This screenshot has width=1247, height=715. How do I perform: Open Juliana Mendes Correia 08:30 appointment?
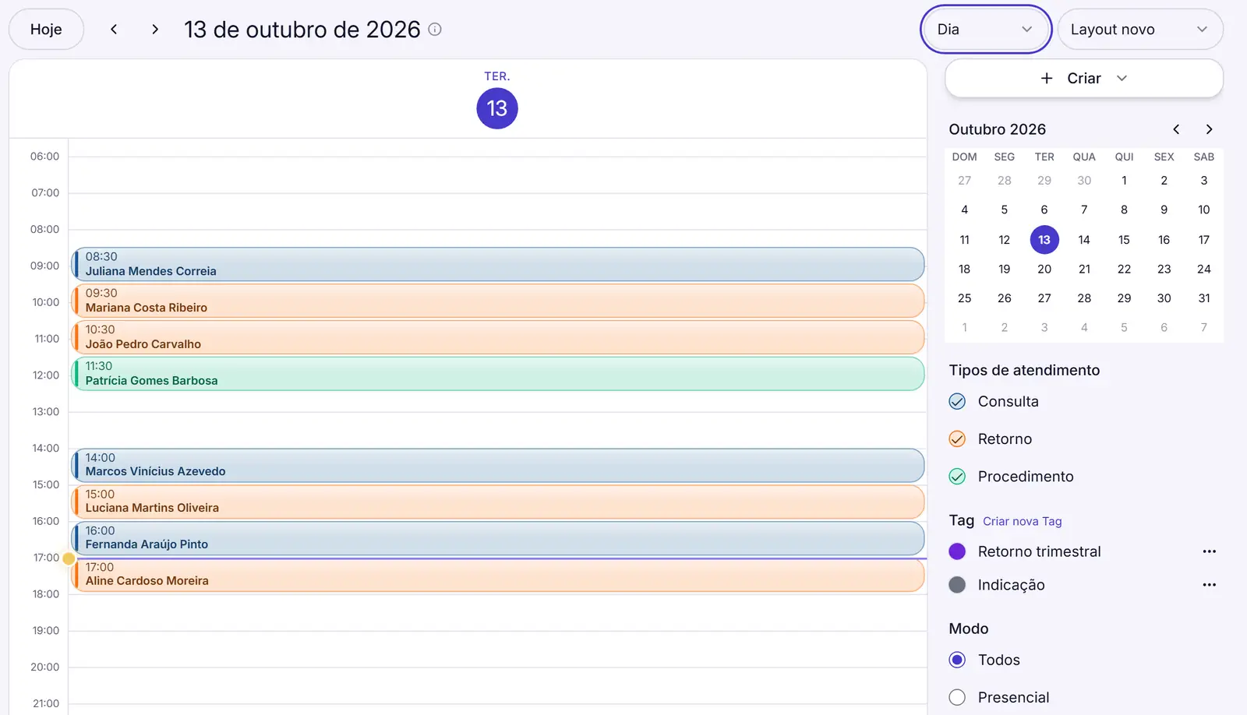point(498,265)
